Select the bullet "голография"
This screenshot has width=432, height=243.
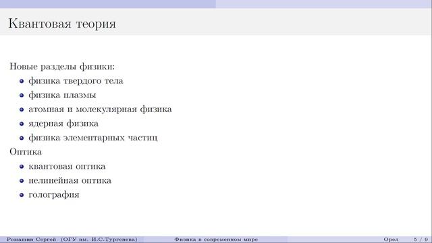[x=54, y=195]
